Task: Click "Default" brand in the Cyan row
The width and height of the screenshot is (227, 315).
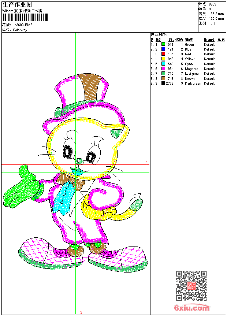Action: coord(209,64)
